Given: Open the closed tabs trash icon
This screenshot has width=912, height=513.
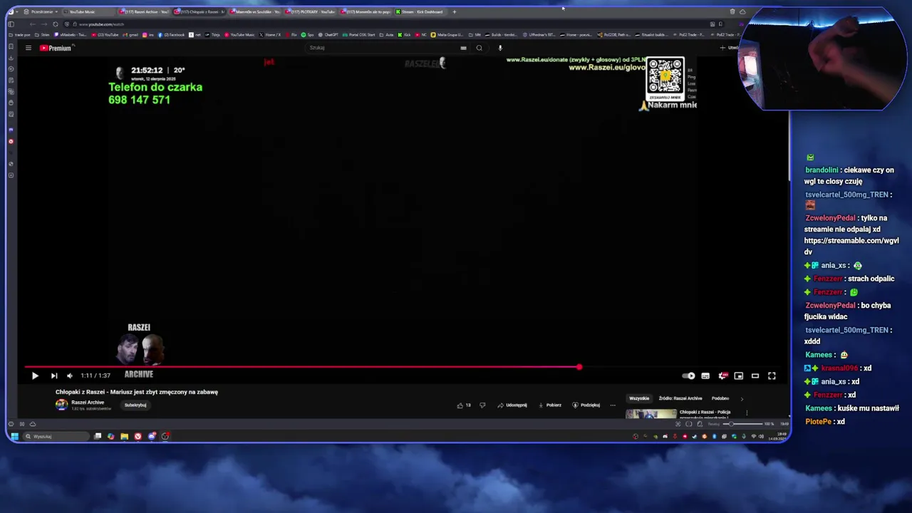Looking at the screenshot, I should click(732, 12).
